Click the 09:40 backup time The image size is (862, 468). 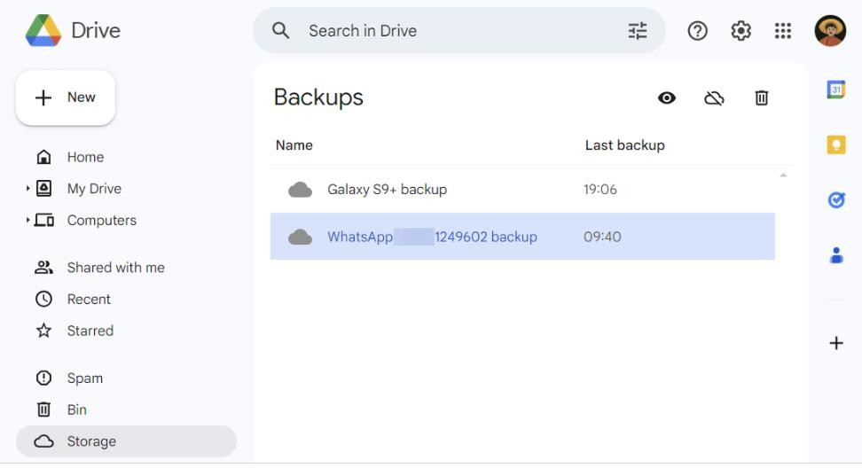(602, 237)
